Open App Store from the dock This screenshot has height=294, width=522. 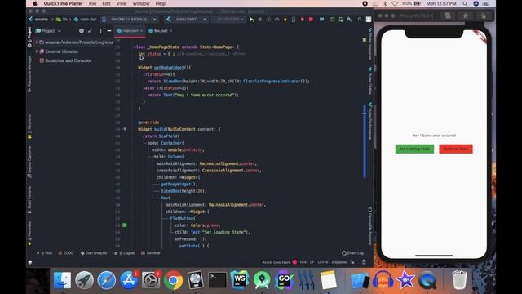point(129,280)
